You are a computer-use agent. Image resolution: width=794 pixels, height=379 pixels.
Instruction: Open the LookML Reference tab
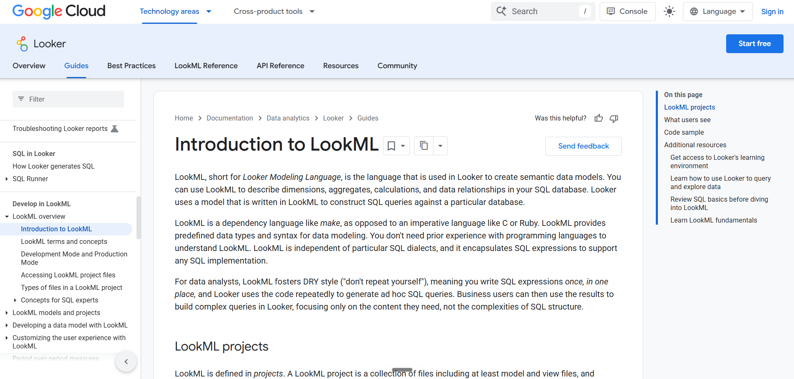[x=206, y=66]
